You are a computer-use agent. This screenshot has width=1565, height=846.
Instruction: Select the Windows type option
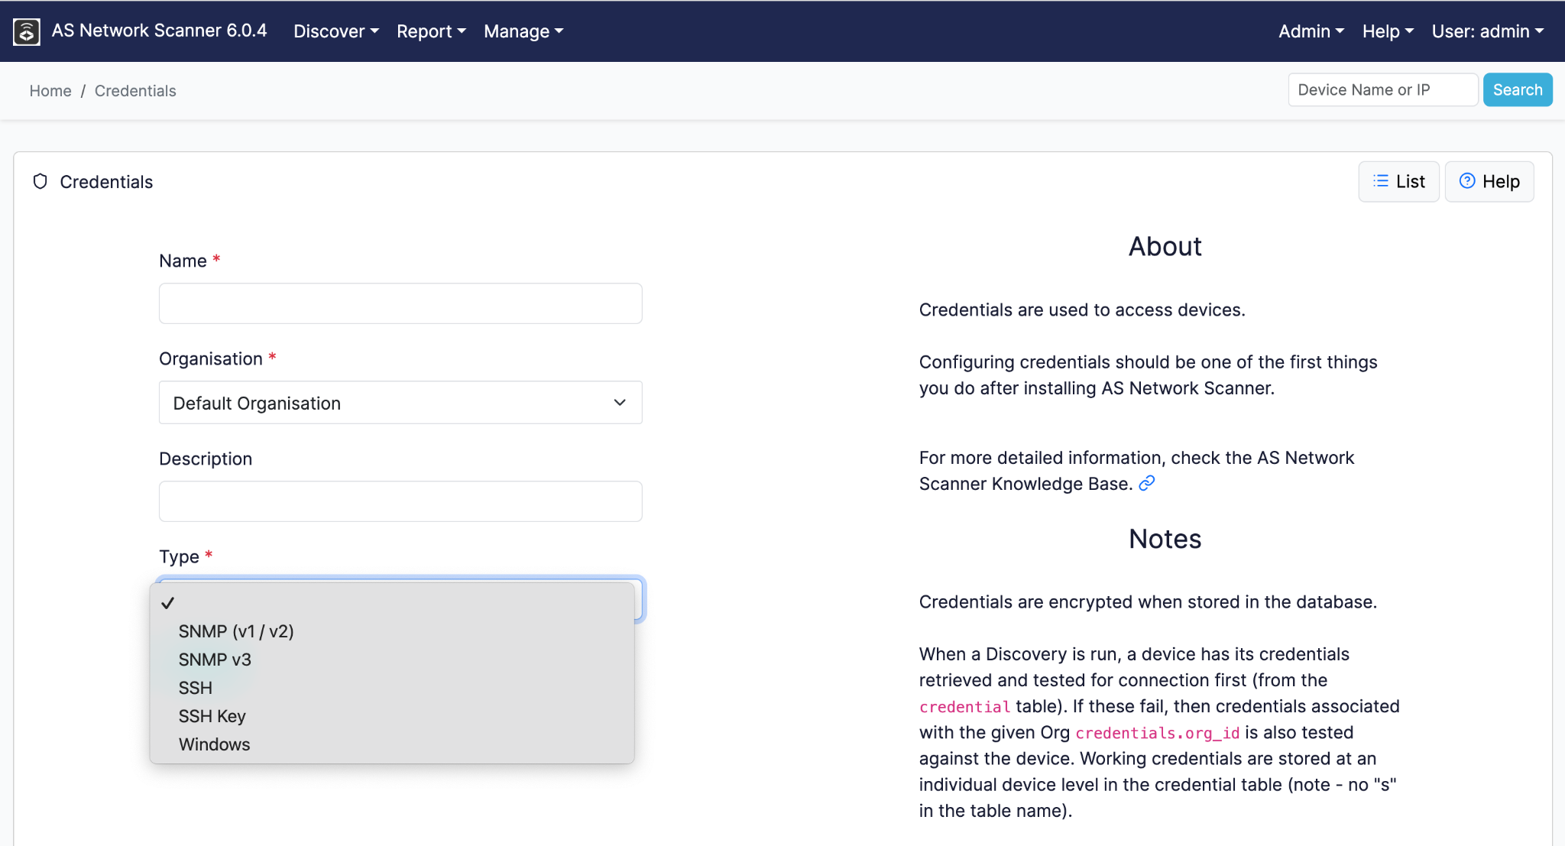click(392, 744)
